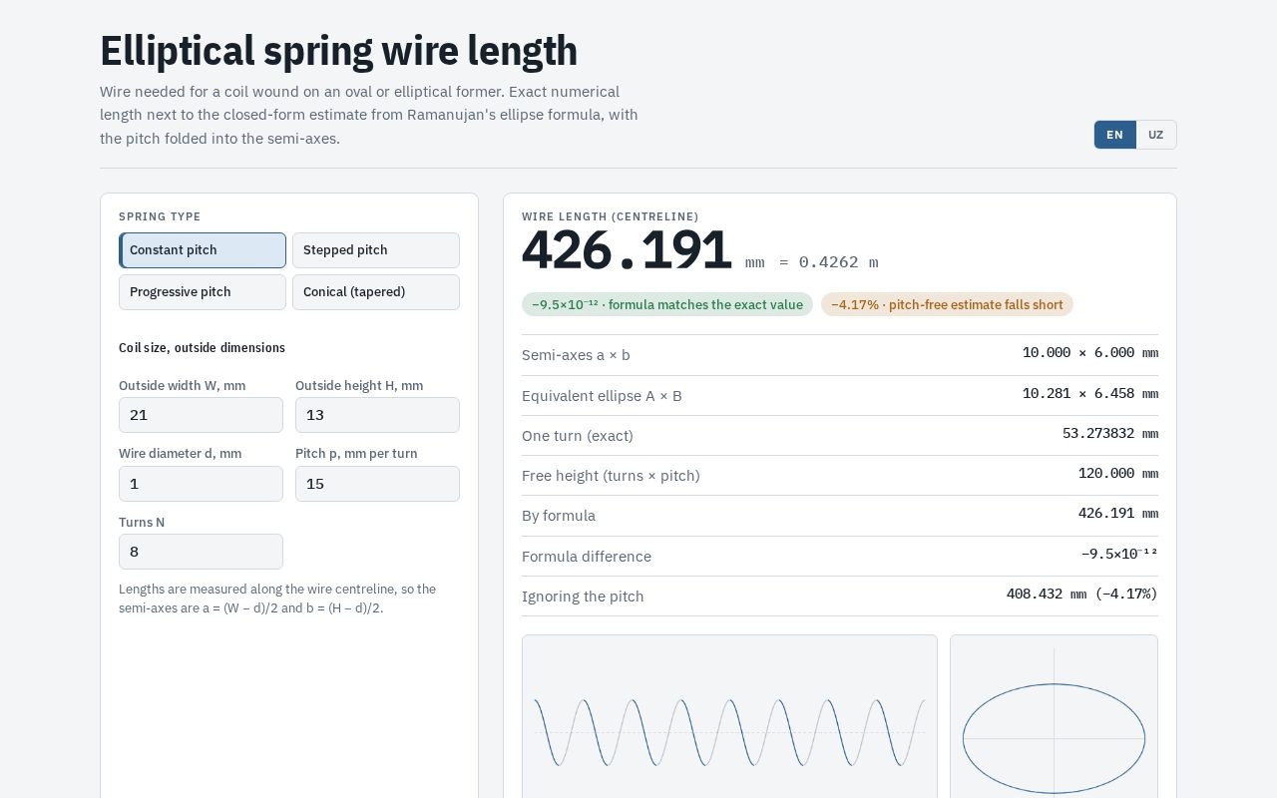
Task: Pick Progressive pitch spring type
Action: 203,292
